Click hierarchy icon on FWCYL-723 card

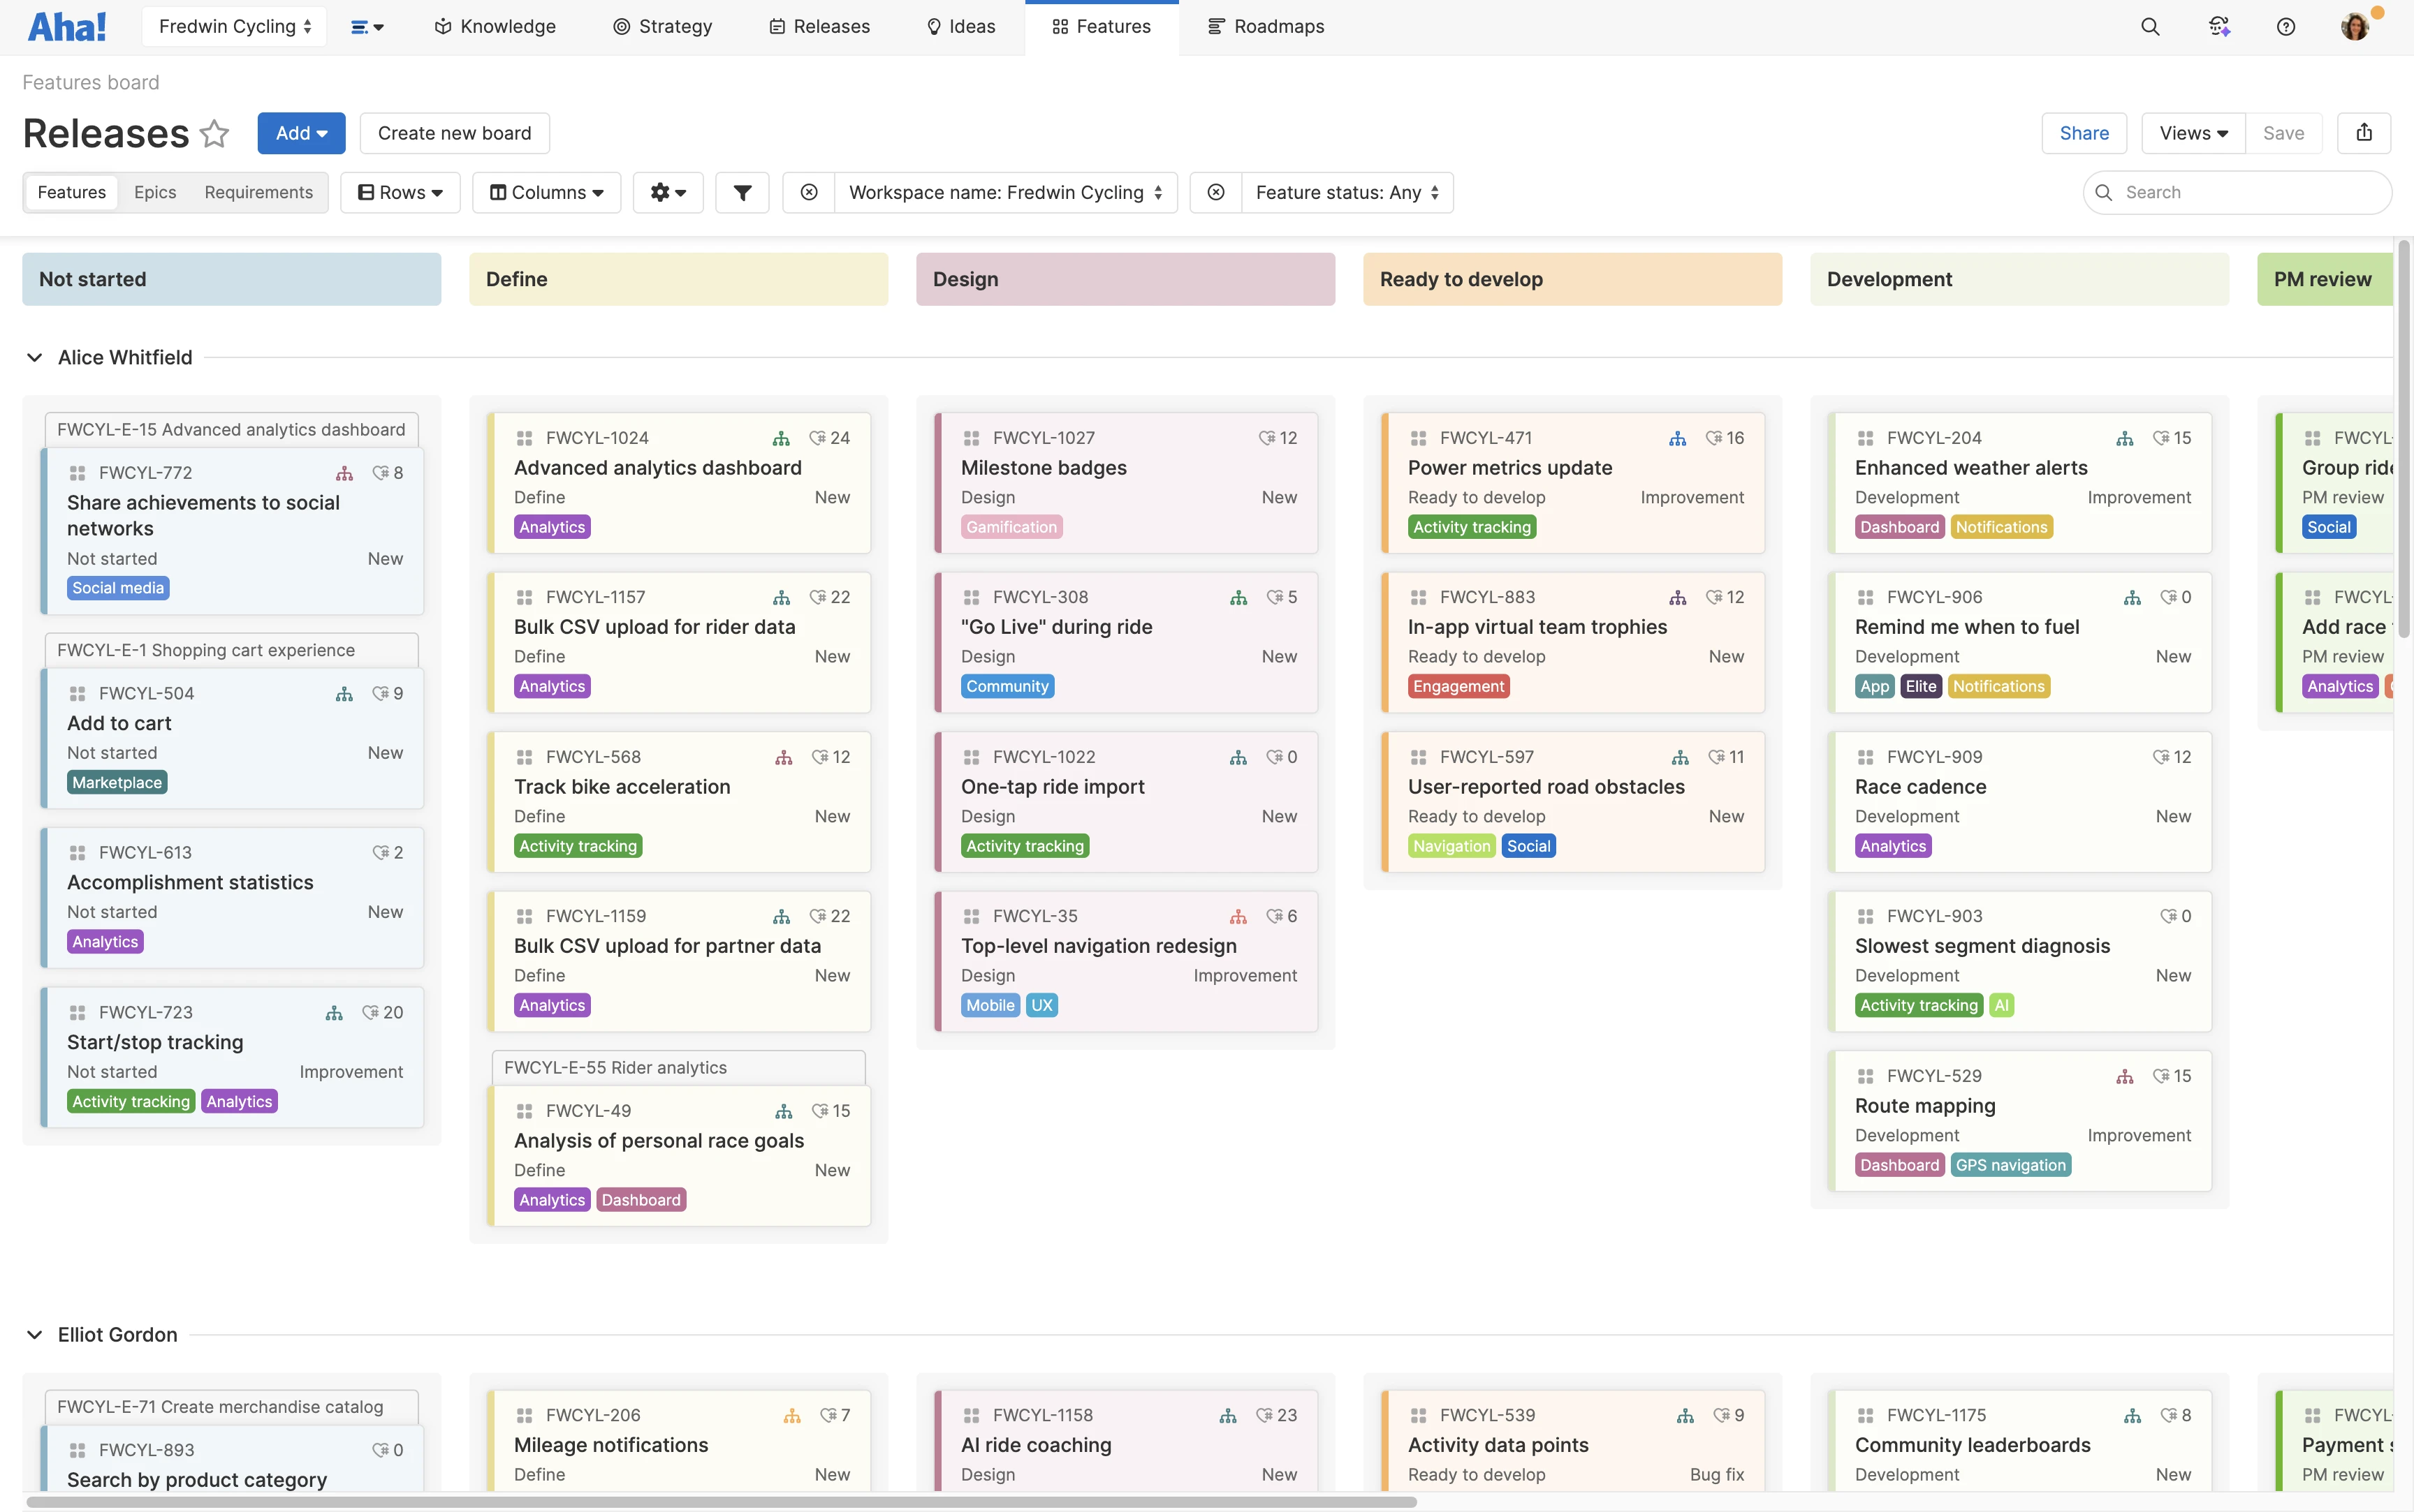(x=334, y=1013)
